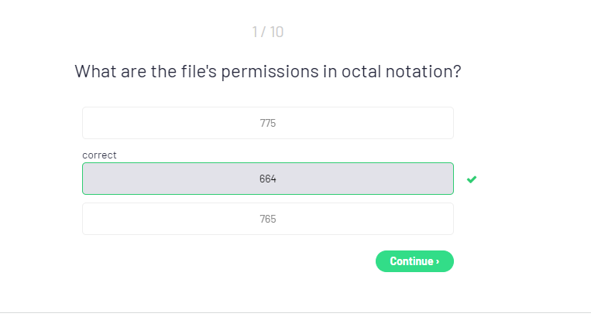Click the green checkmark beside answer 664
This screenshot has width=591, height=327.
472,179
